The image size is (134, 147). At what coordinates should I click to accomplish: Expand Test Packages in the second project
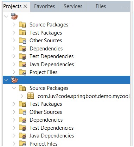click(14, 104)
